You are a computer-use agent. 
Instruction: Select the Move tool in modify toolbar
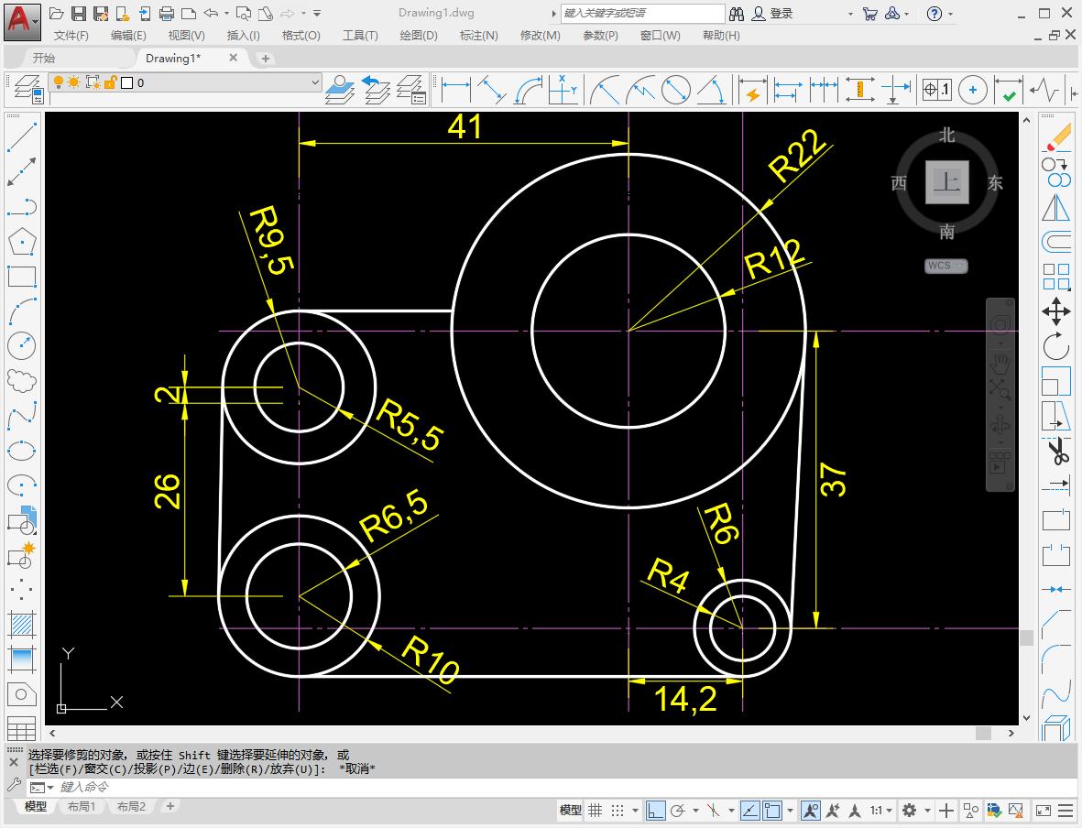pyautogui.click(x=1056, y=311)
